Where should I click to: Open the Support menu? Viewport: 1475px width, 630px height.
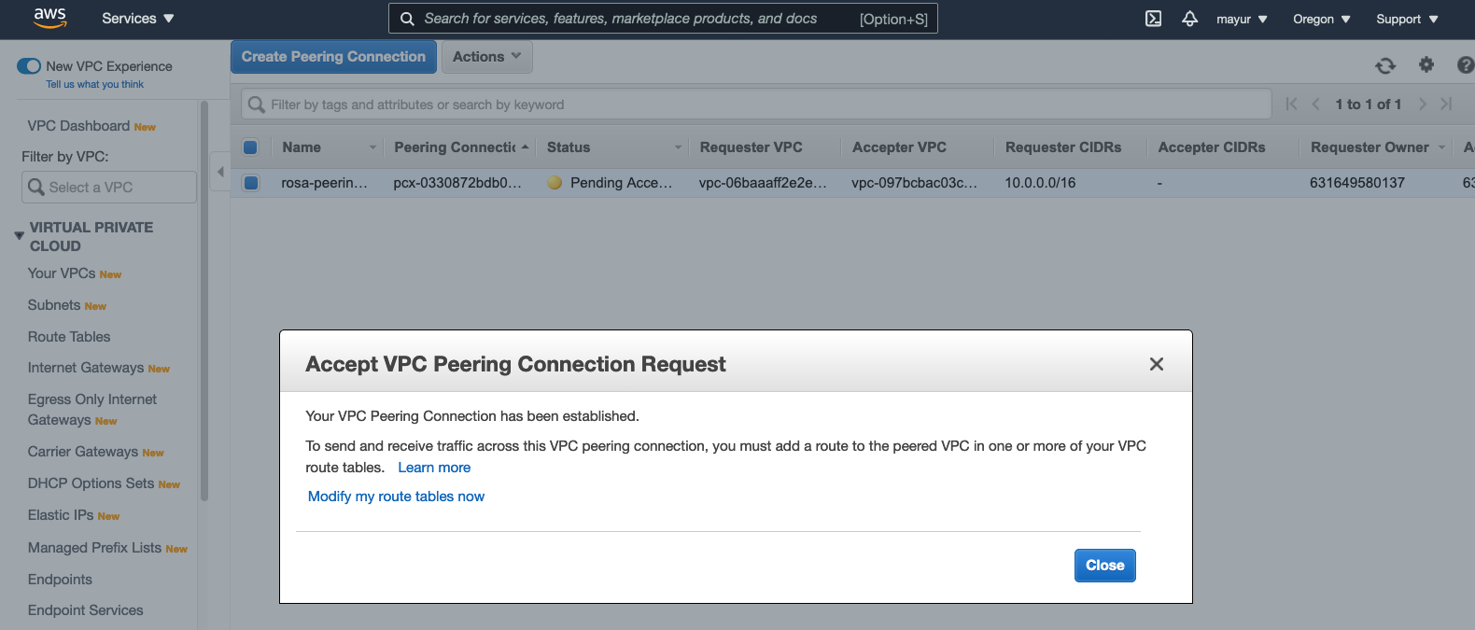point(1406,19)
